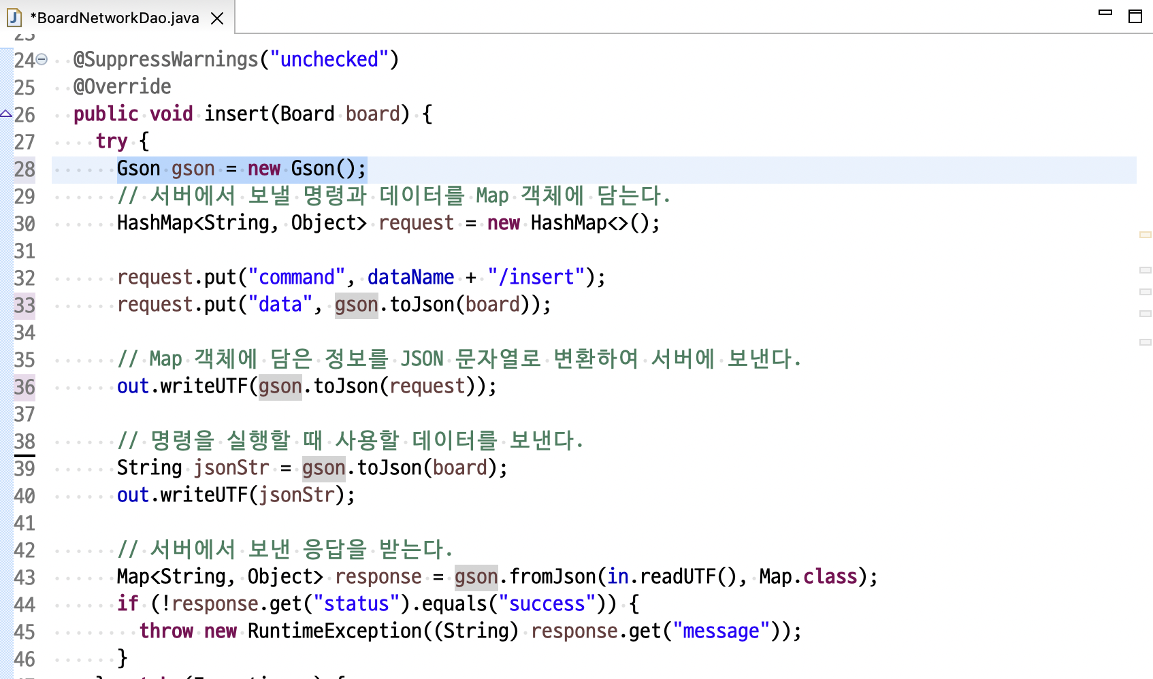Click the "command" string on line 32
Viewport: 1153px width, 679px height.
(297, 277)
